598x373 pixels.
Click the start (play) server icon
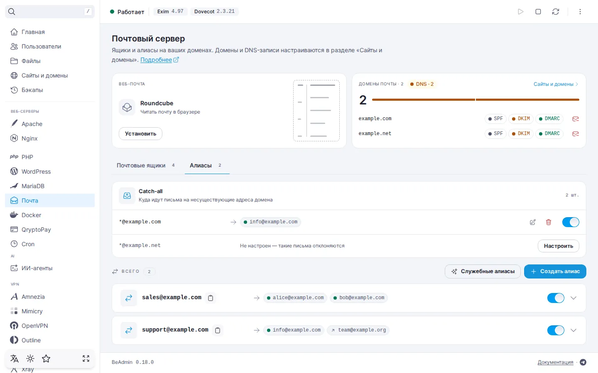tap(521, 12)
